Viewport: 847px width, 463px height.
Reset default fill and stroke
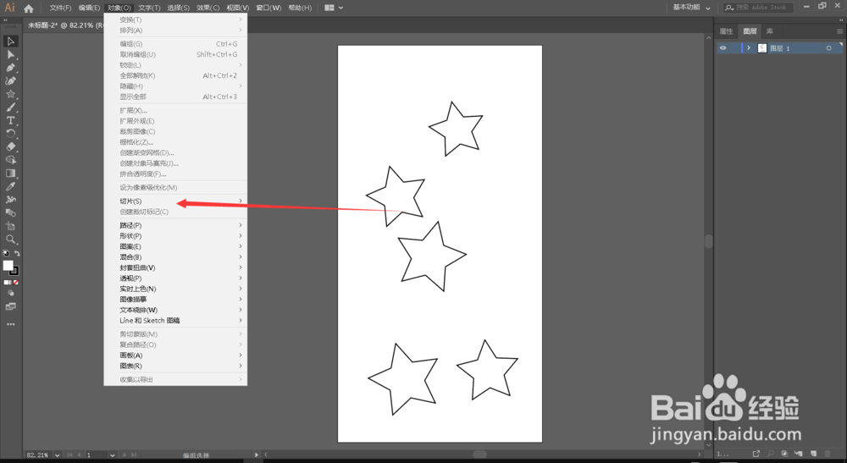(6, 253)
